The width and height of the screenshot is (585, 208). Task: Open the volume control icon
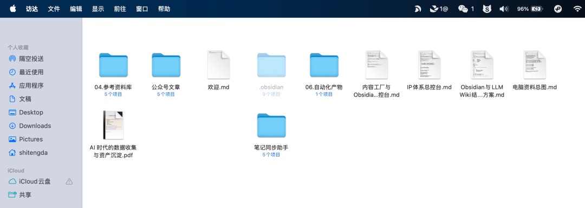(504, 9)
